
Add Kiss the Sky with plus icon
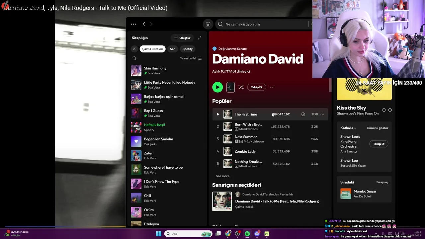[x=390, y=110]
